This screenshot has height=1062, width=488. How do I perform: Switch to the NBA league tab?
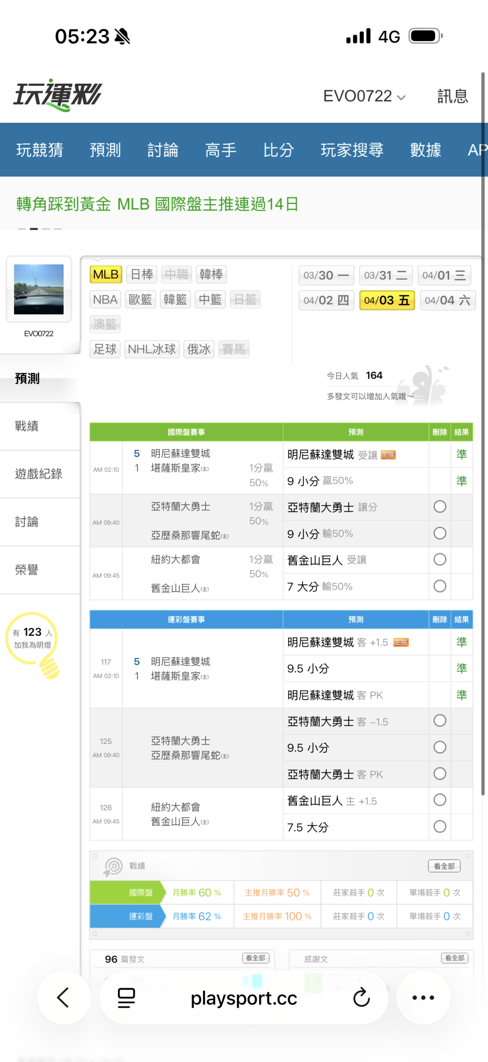(105, 300)
